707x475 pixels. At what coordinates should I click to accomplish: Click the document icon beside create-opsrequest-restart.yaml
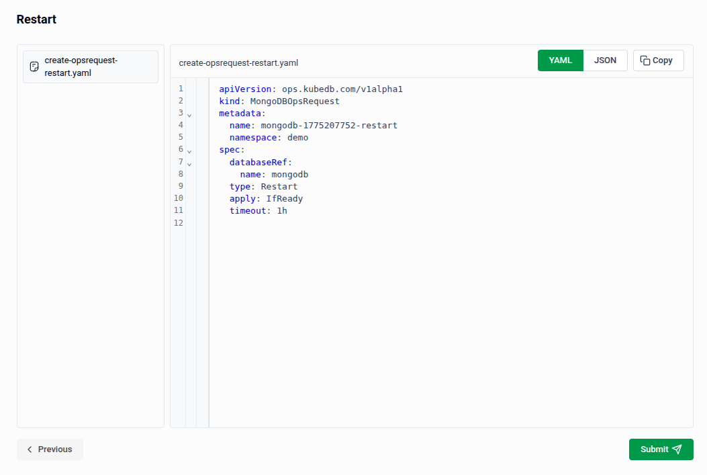click(x=34, y=67)
